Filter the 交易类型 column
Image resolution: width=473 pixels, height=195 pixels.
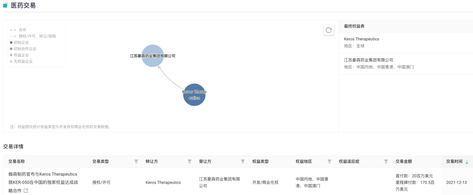coord(136,162)
